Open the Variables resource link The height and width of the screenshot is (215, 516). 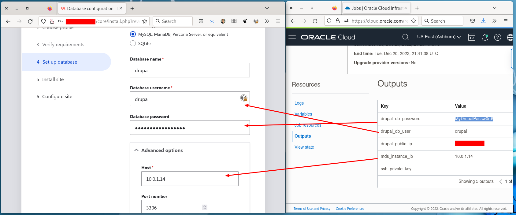(x=303, y=114)
